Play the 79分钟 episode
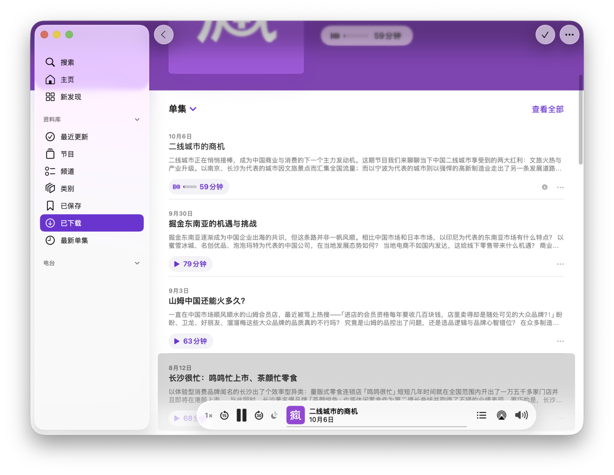Image resolution: width=614 pixels, height=475 pixels. pos(190,264)
